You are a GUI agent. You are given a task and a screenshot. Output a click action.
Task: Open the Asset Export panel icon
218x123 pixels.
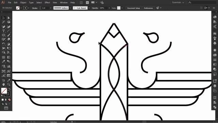click(215, 81)
